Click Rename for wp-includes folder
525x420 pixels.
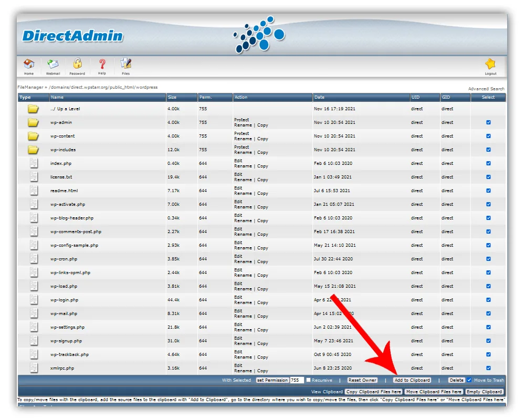pos(243,152)
